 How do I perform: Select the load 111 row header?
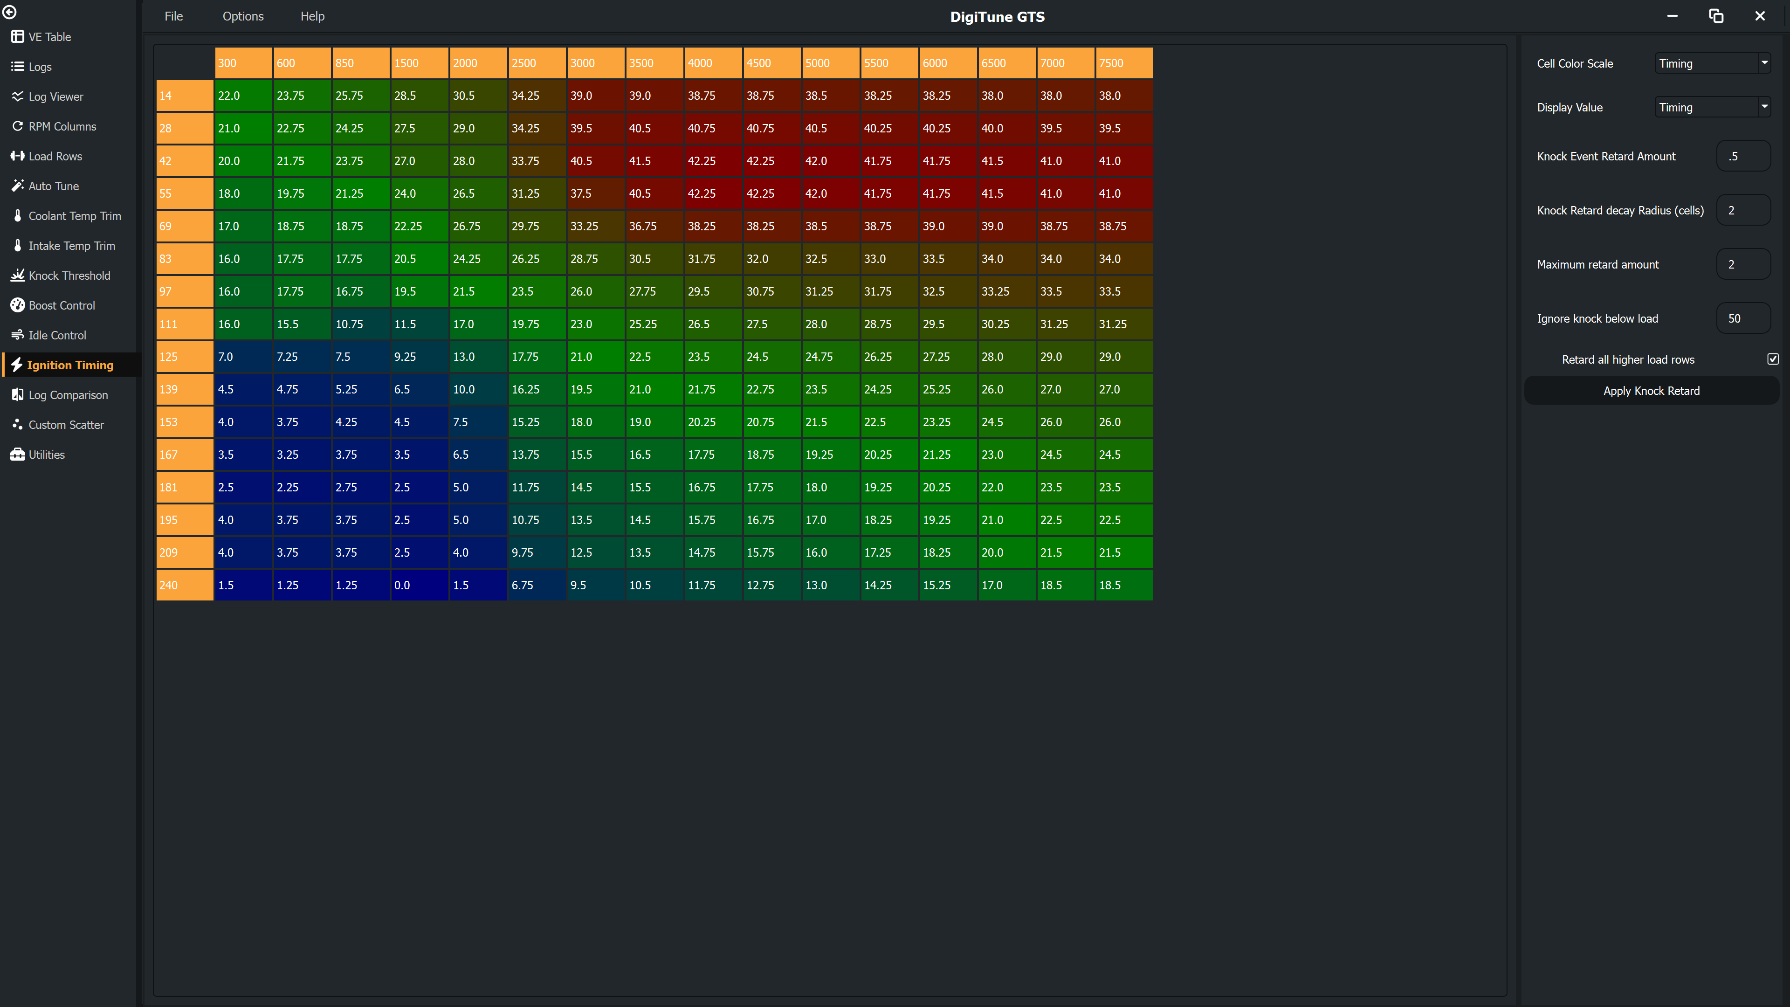point(185,324)
